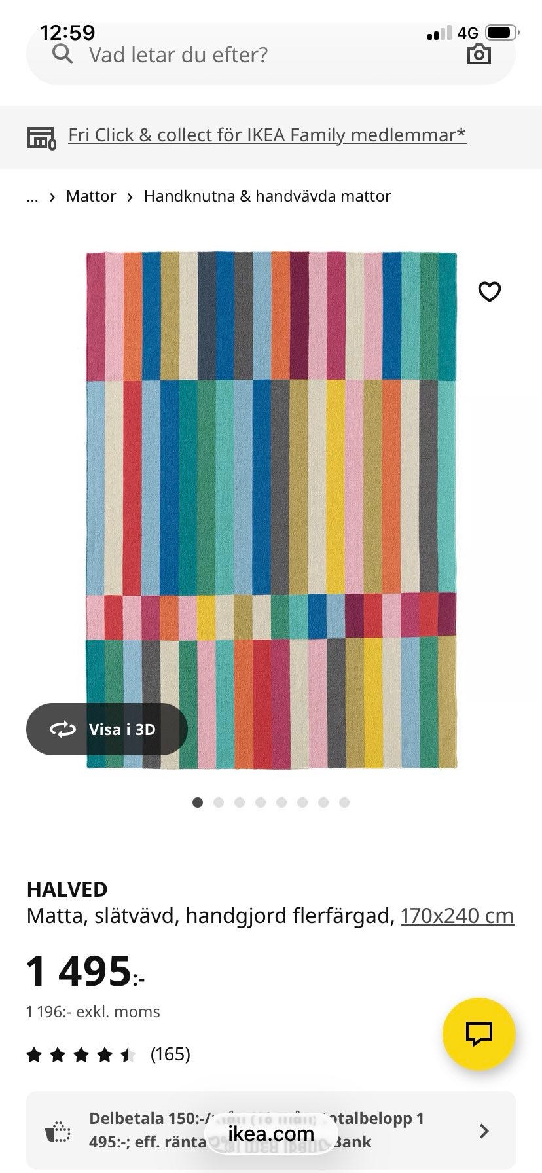This screenshot has height=1173, width=542.
Task: Tap the search magnifier icon
Action: tap(63, 54)
